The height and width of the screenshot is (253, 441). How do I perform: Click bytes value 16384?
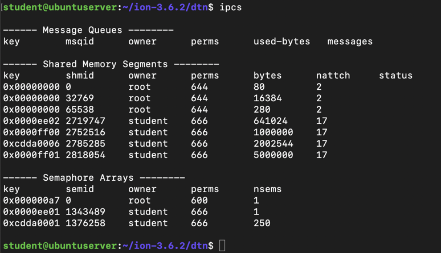[x=267, y=98]
